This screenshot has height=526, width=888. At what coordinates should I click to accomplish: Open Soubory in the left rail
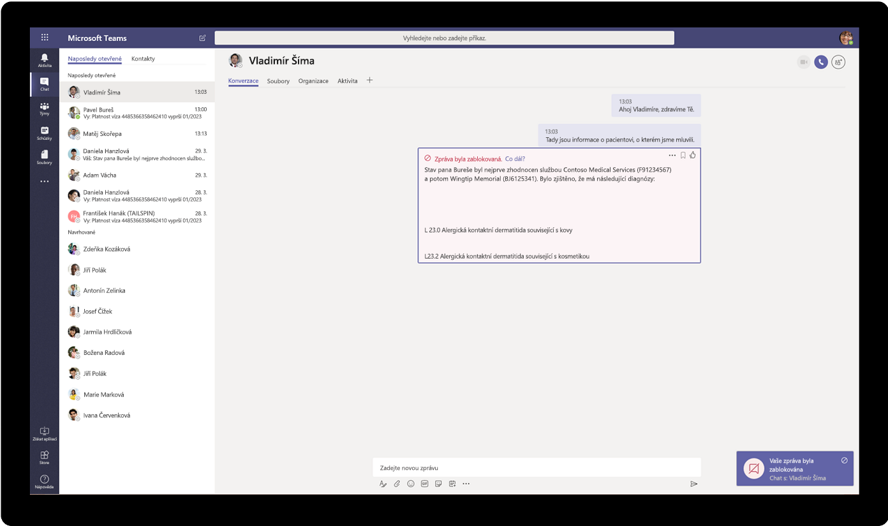click(x=45, y=157)
